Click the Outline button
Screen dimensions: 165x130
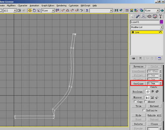tap(139, 83)
